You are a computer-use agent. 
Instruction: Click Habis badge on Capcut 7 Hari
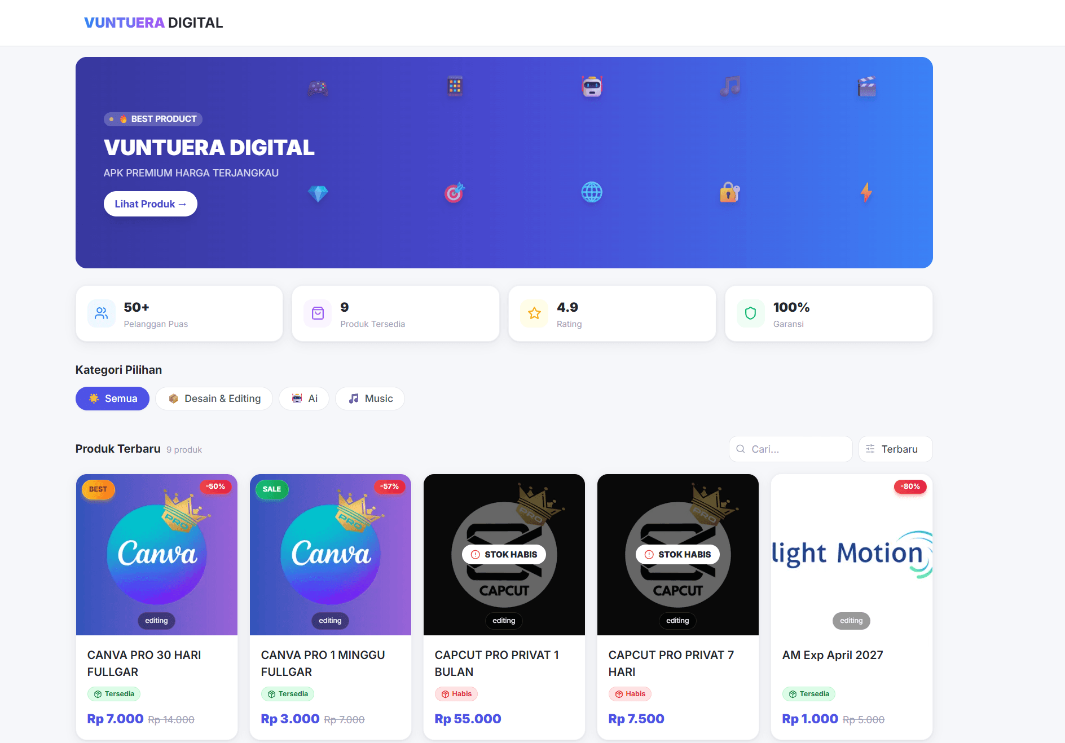[630, 694]
